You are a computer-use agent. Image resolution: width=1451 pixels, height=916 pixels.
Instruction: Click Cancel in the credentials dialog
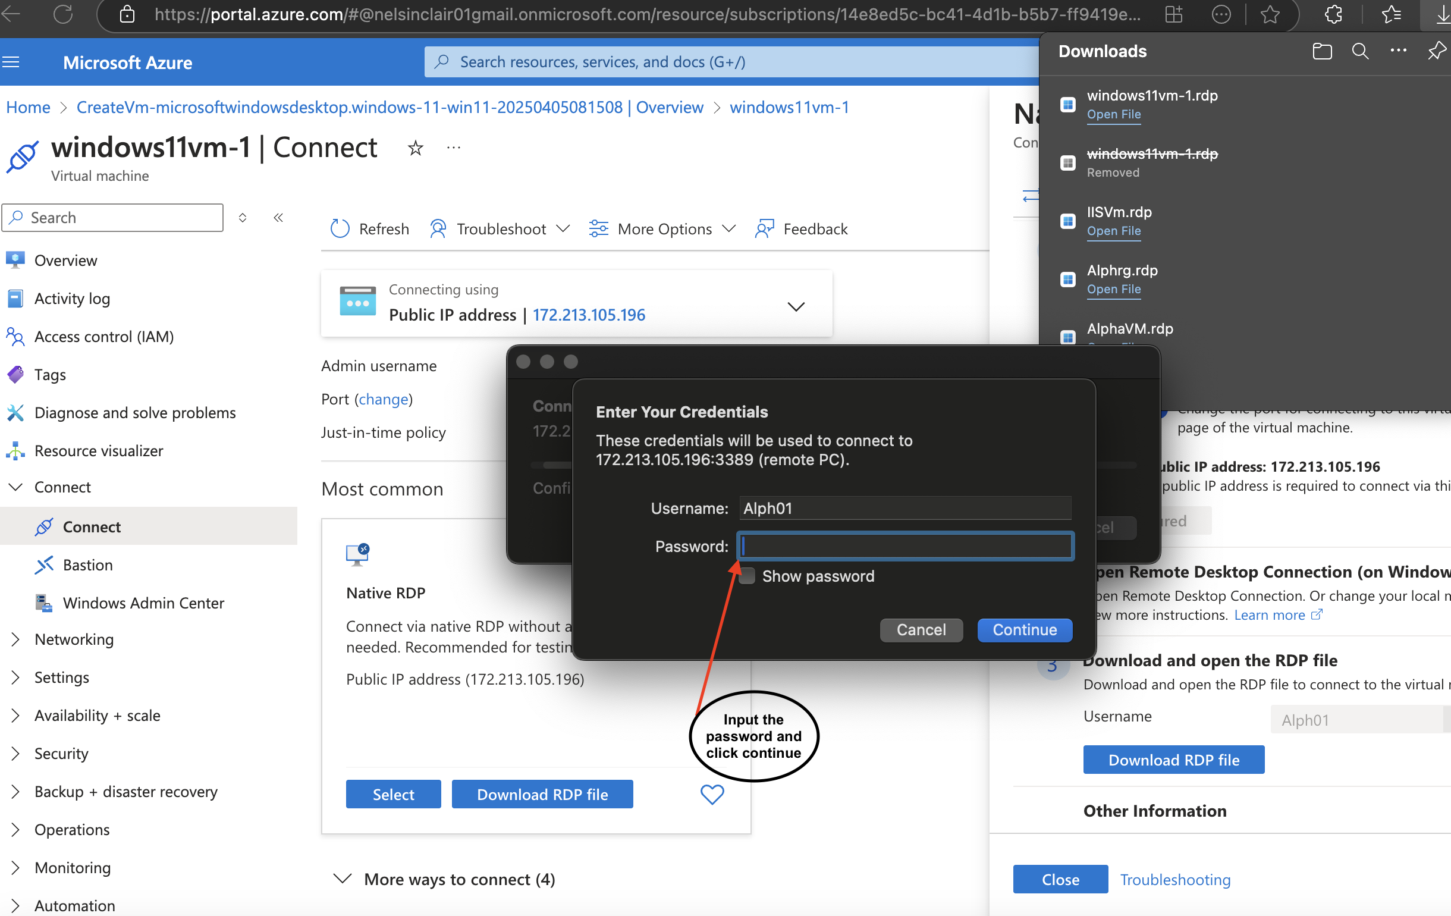click(x=921, y=630)
